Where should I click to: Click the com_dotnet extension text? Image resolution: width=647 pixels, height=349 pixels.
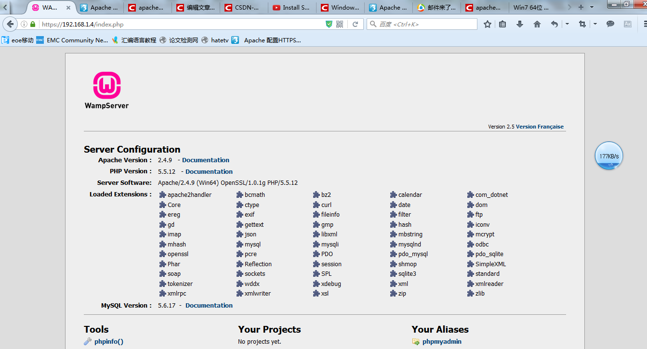491,195
